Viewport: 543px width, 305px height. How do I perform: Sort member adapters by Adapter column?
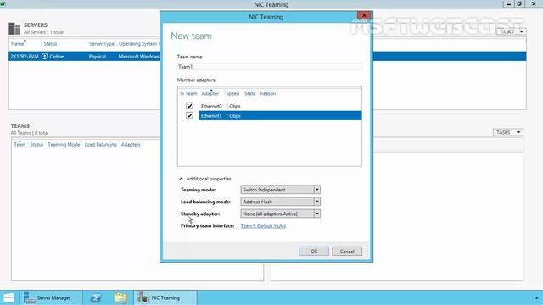(x=210, y=94)
